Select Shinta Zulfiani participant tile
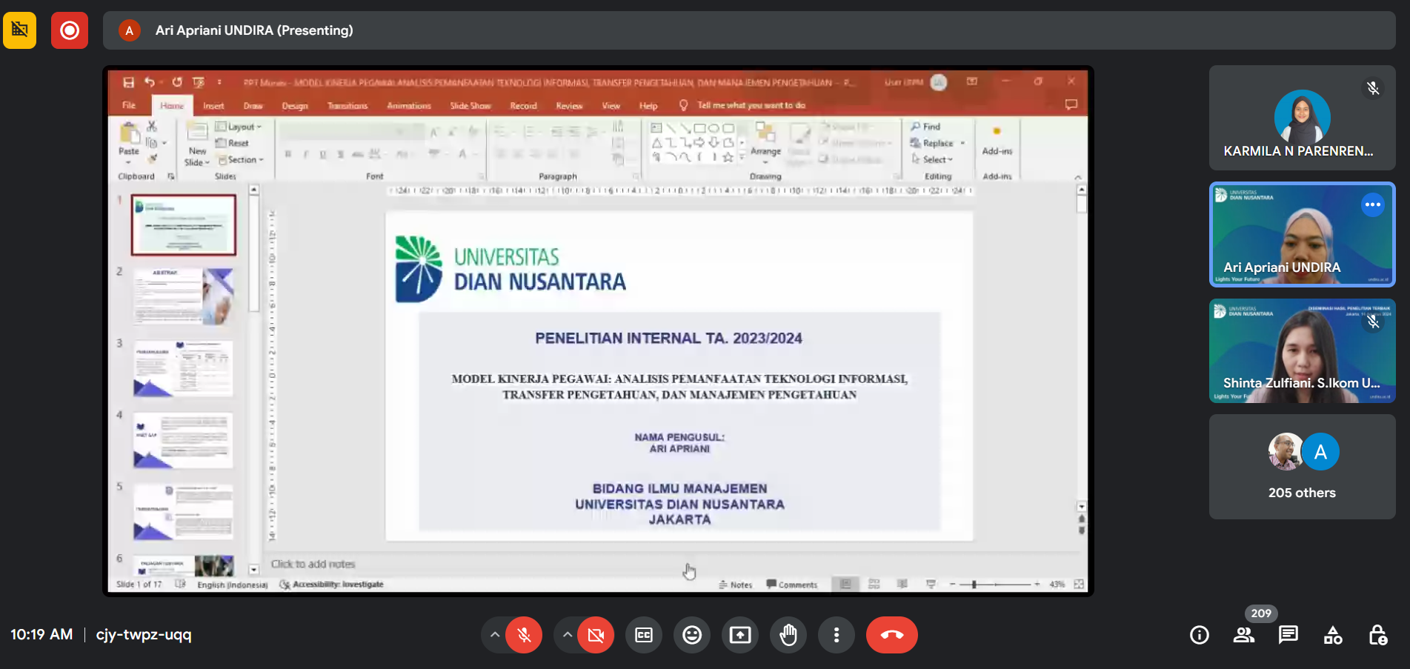The height and width of the screenshot is (669, 1410). (x=1302, y=350)
